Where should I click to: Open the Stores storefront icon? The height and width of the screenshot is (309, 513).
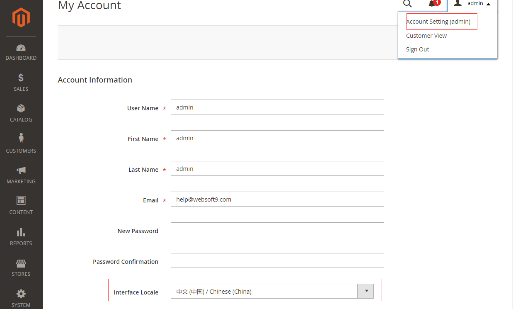(x=21, y=263)
